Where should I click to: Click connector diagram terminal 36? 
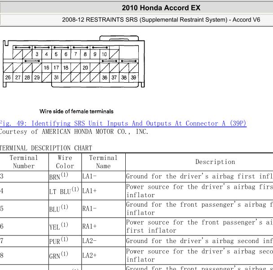[105, 77]
